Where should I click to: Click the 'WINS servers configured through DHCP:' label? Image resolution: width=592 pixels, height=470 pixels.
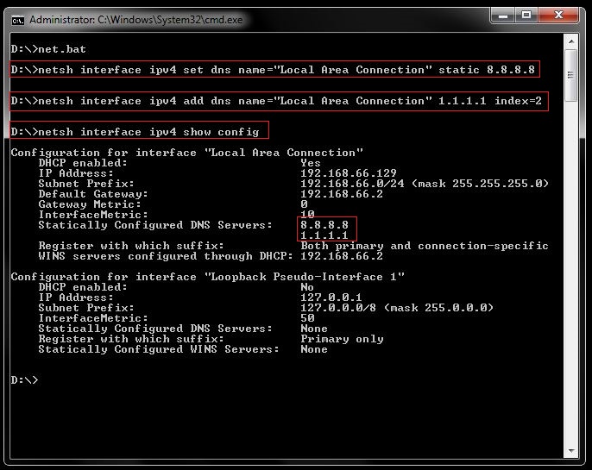[x=166, y=256]
